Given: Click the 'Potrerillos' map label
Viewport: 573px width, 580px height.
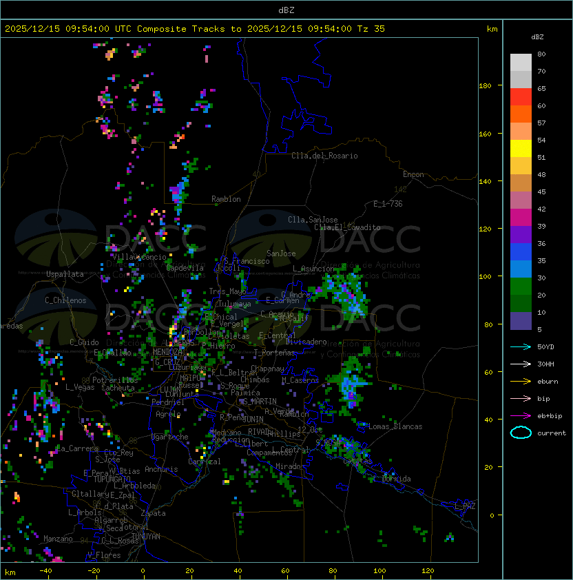Looking at the screenshot, I should point(115,380).
